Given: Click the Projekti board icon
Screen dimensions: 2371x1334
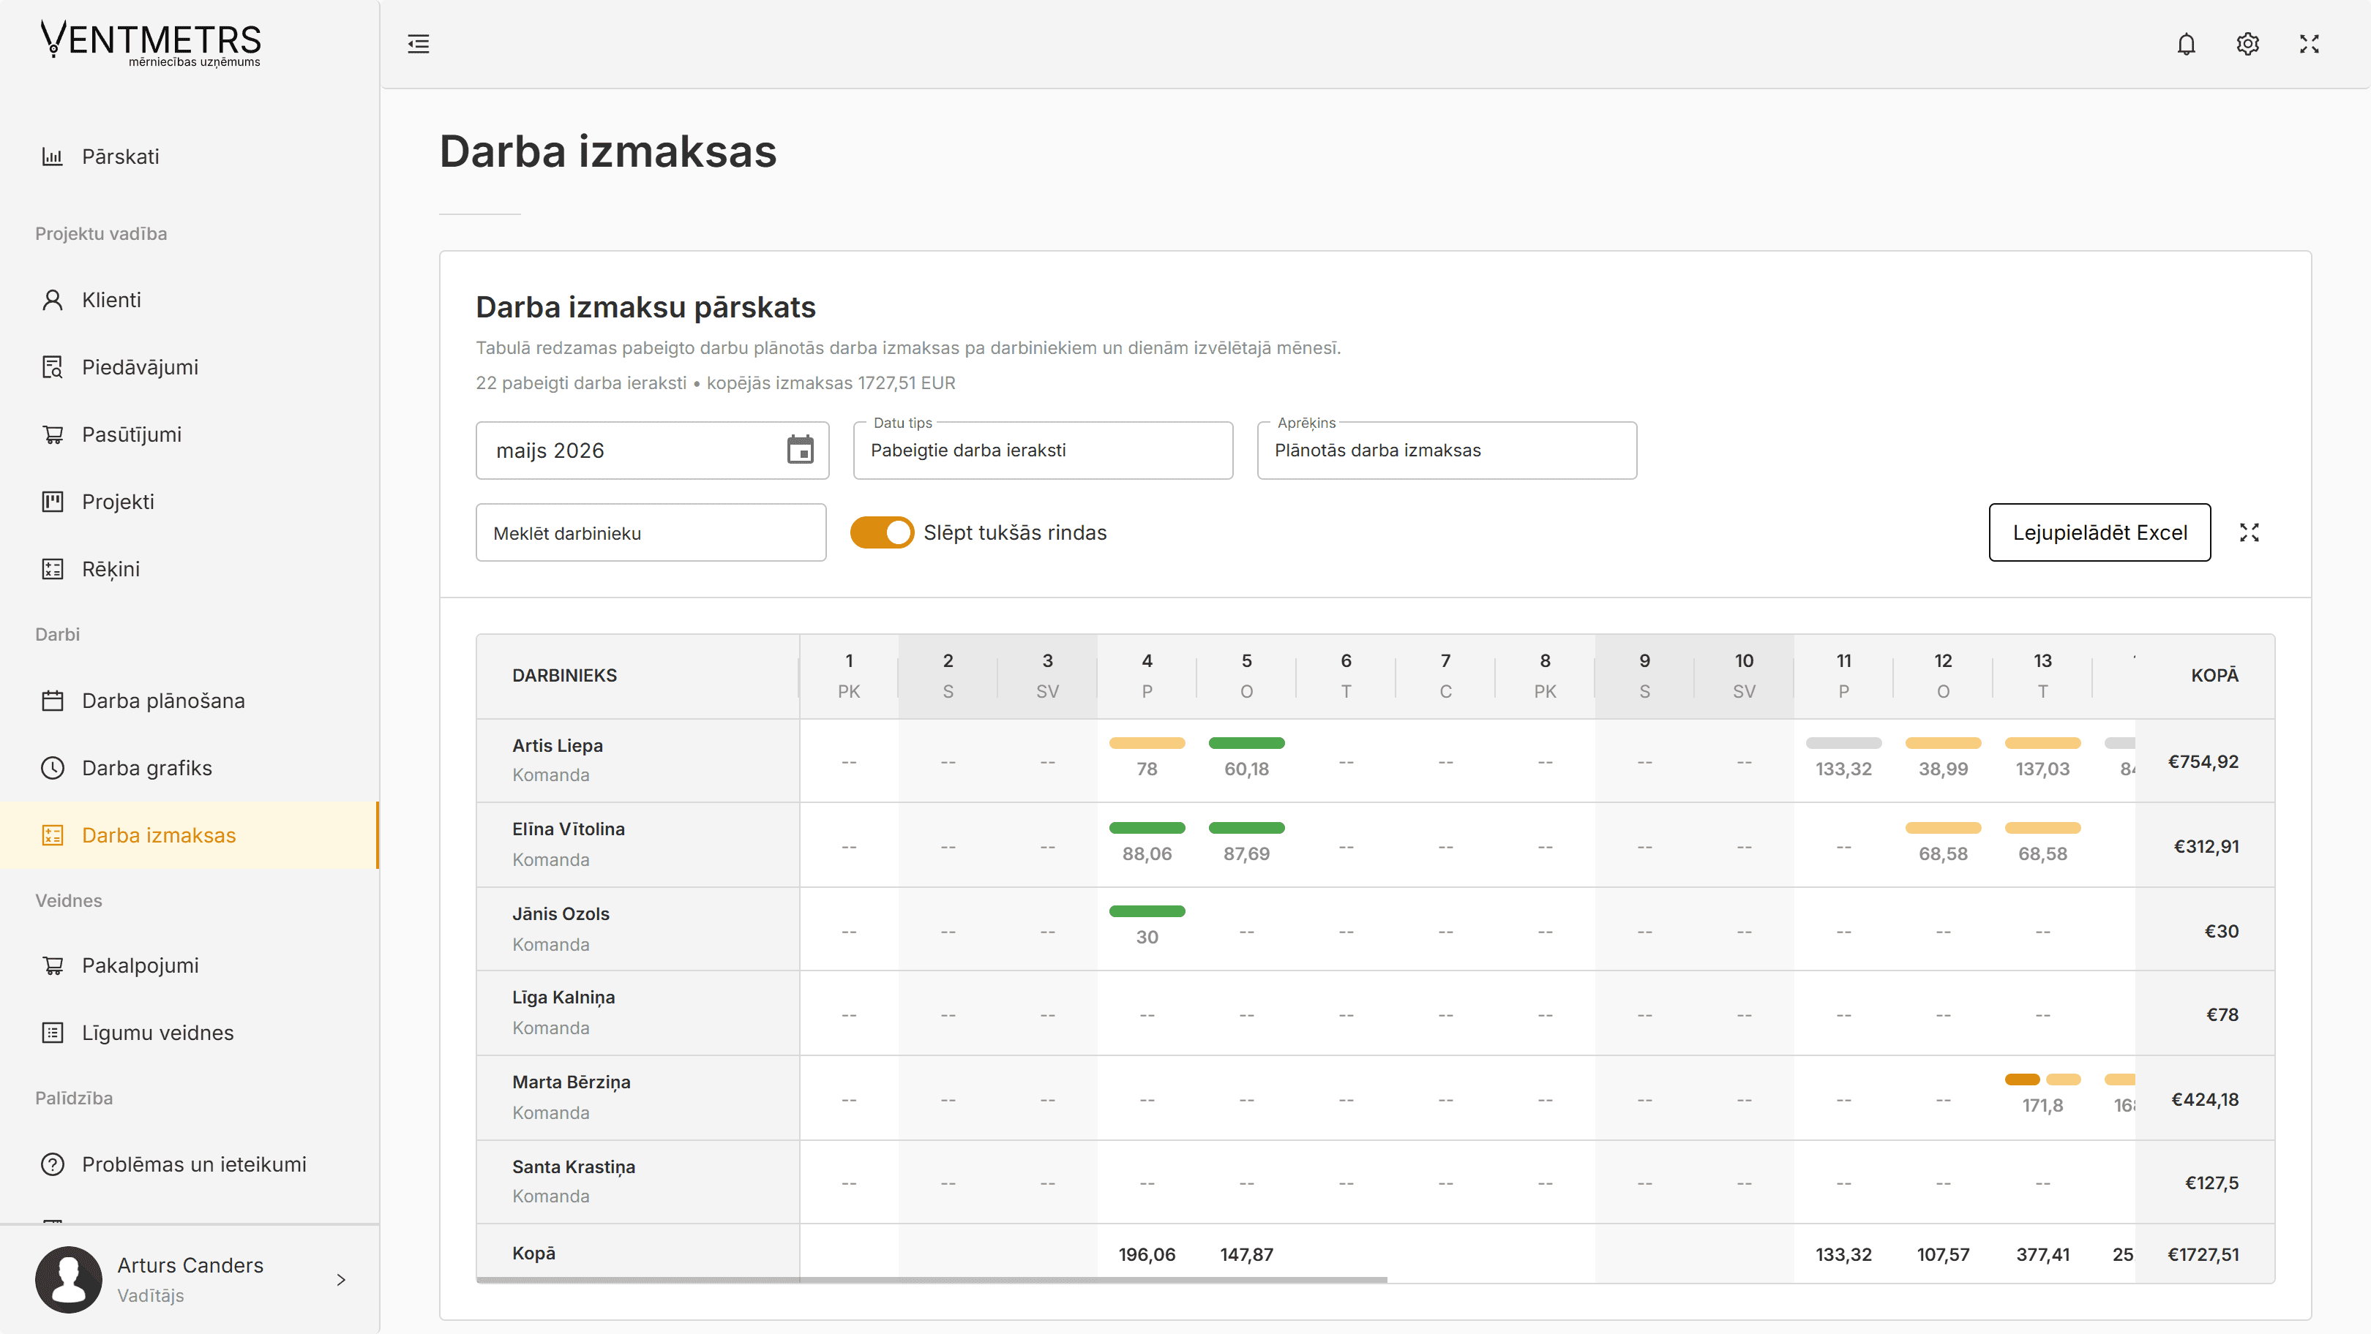Looking at the screenshot, I should click(53, 502).
